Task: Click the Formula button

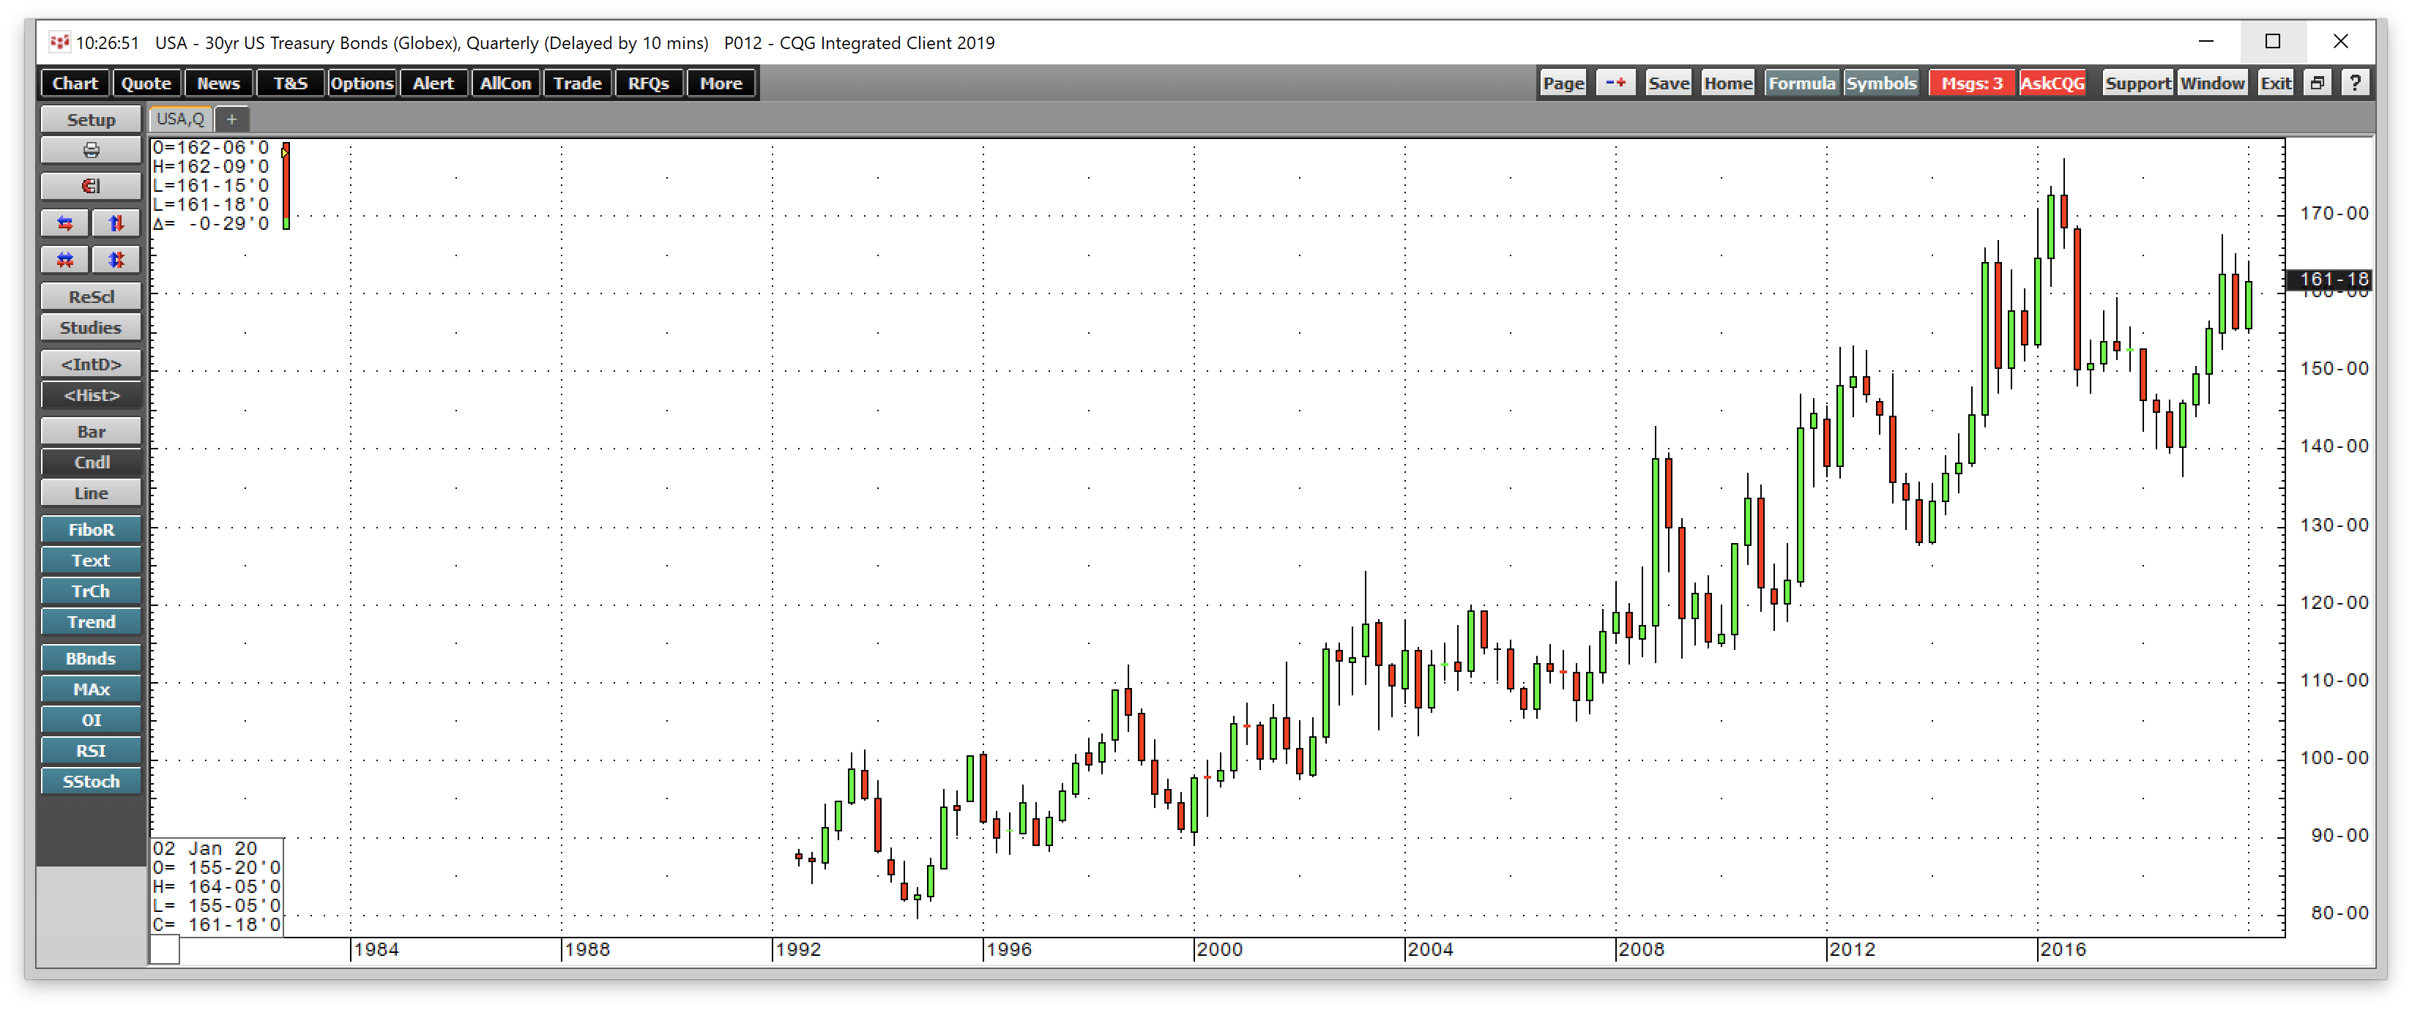Action: coord(1801,83)
